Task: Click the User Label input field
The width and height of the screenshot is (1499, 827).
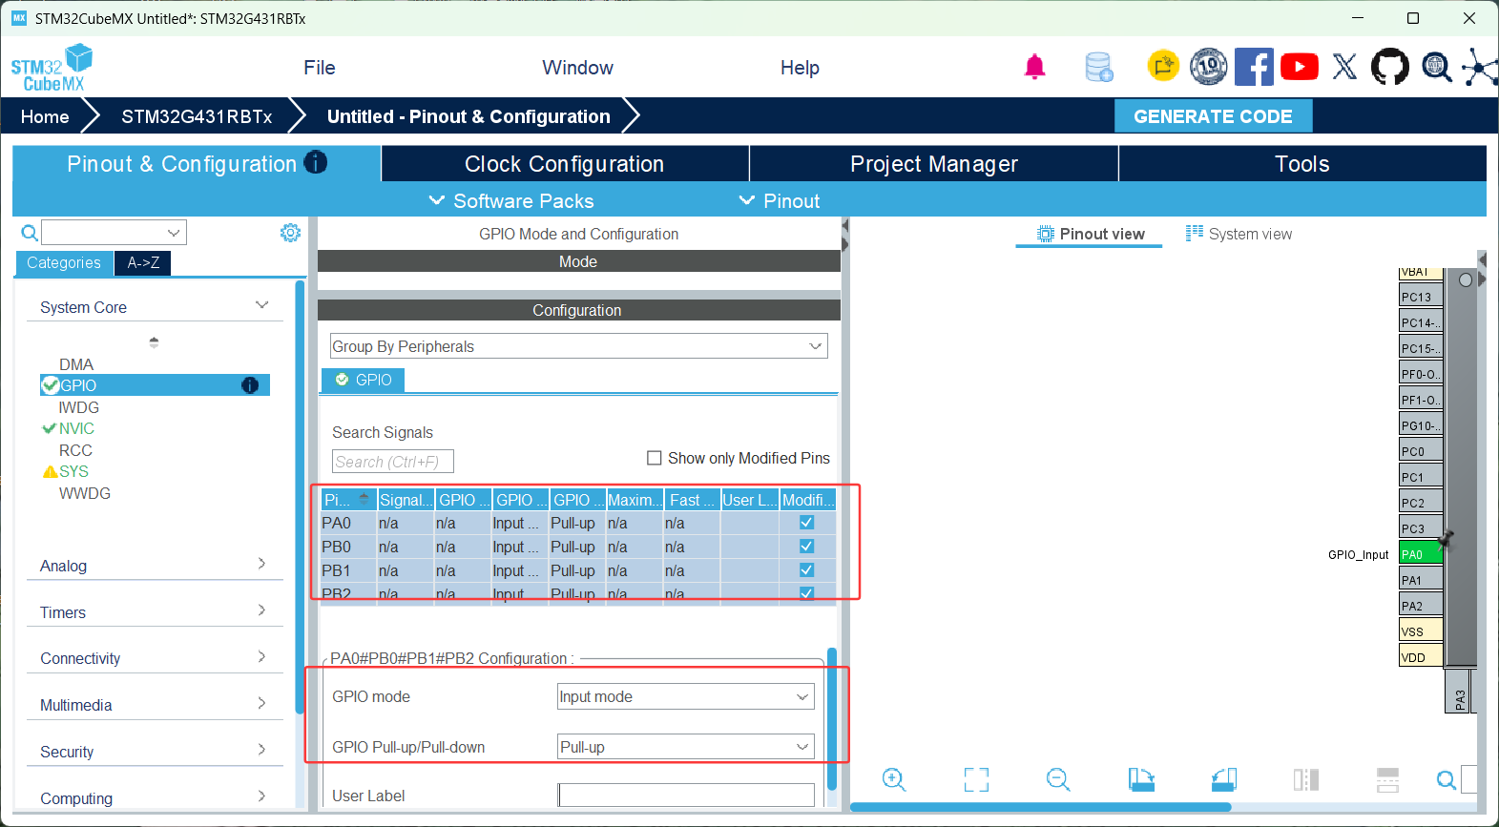Action: pyautogui.click(x=686, y=795)
